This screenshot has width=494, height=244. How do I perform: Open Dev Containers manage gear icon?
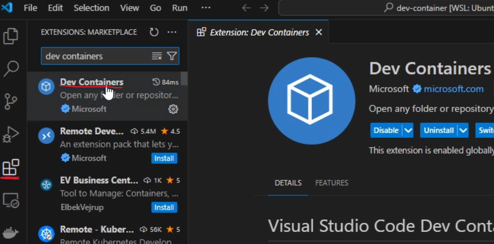[x=173, y=109]
